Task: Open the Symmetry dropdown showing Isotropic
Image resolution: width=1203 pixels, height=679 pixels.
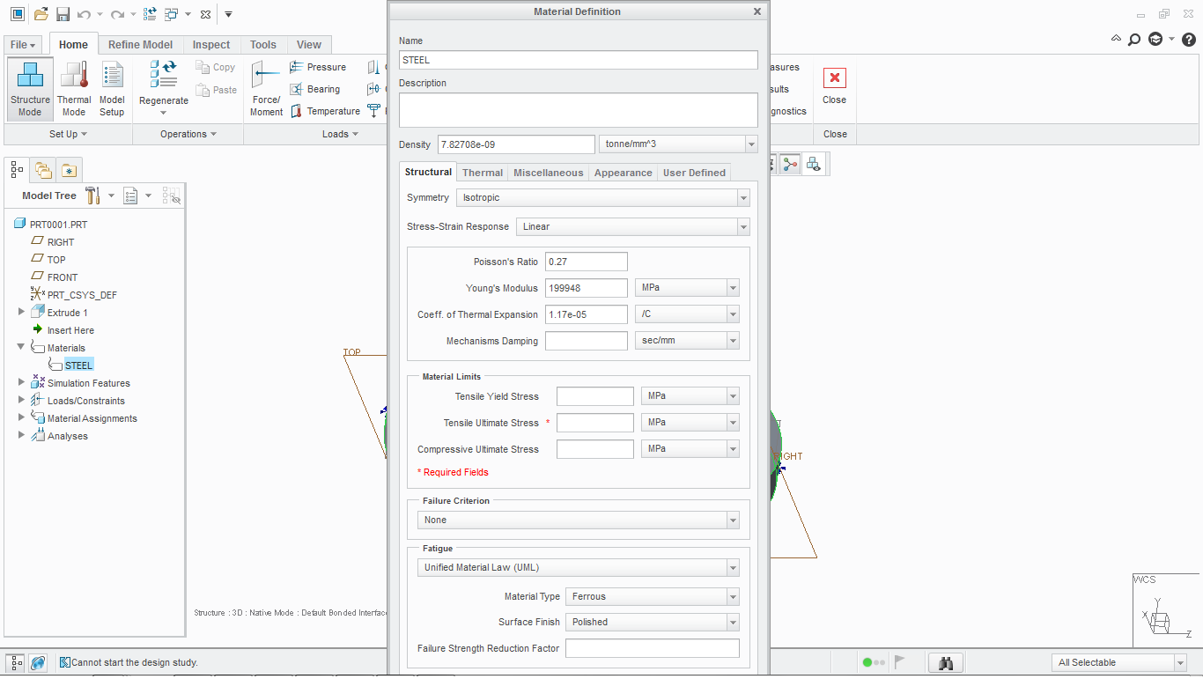Action: point(603,198)
